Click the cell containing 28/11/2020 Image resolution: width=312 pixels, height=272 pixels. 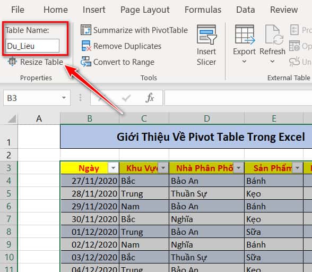90,193
